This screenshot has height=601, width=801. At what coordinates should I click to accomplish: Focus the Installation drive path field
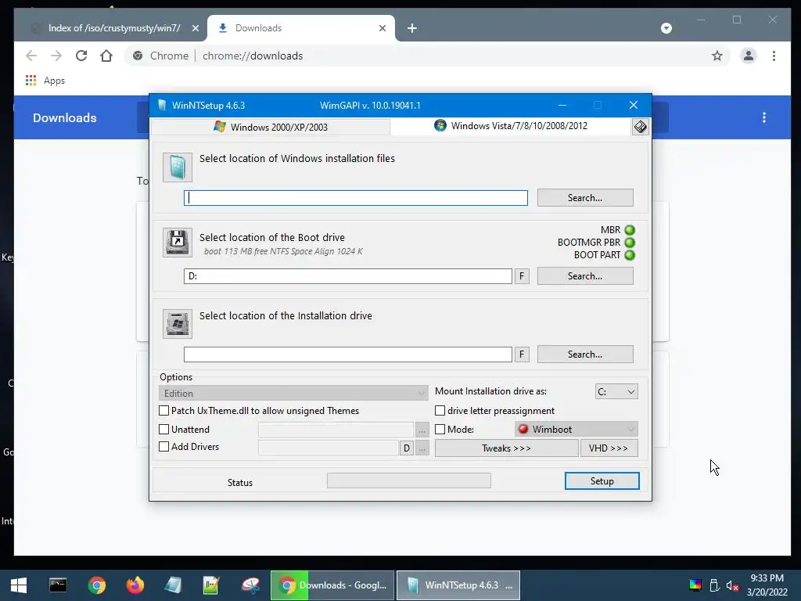point(348,354)
